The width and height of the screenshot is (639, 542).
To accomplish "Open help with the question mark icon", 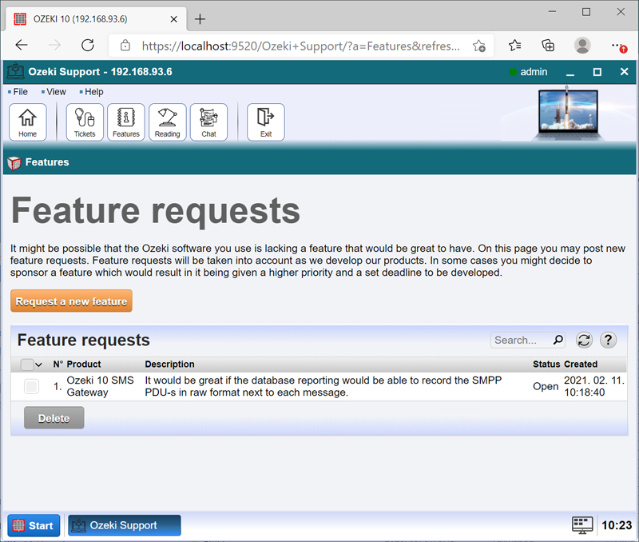I will pyautogui.click(x=608, y=340).
